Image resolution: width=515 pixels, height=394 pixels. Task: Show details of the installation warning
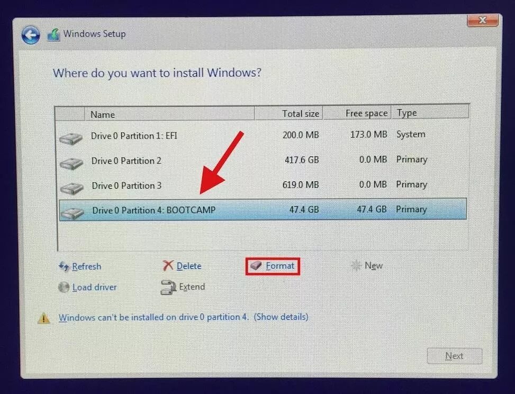(281, 317)
